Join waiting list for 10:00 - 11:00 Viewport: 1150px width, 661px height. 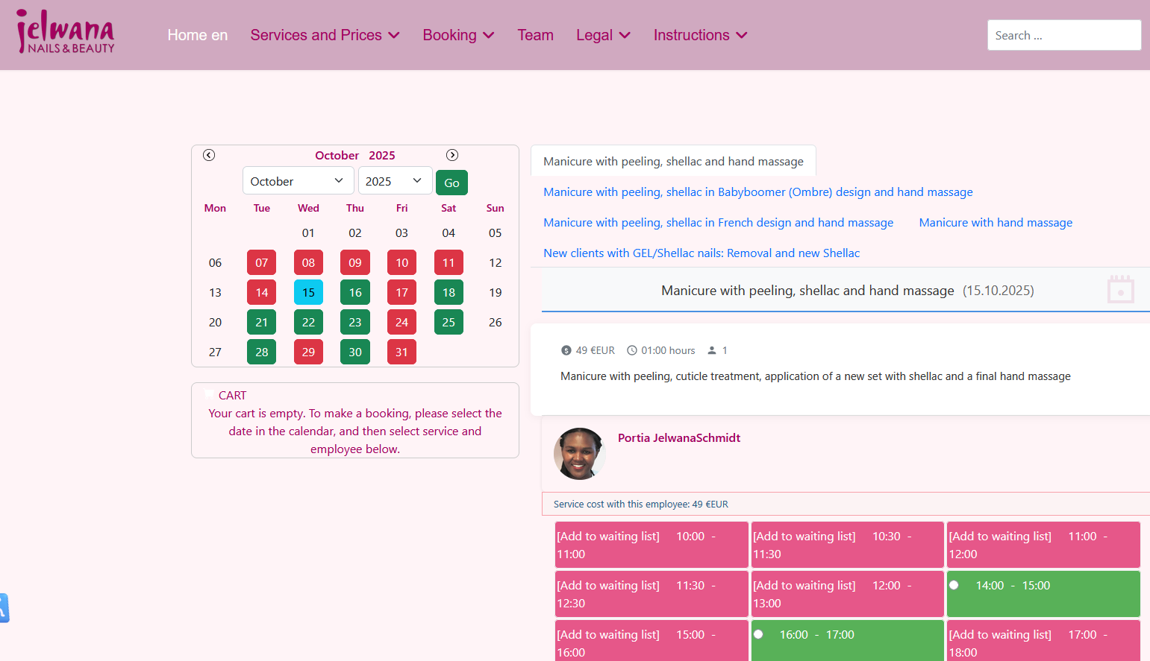(x=651, y=545)
